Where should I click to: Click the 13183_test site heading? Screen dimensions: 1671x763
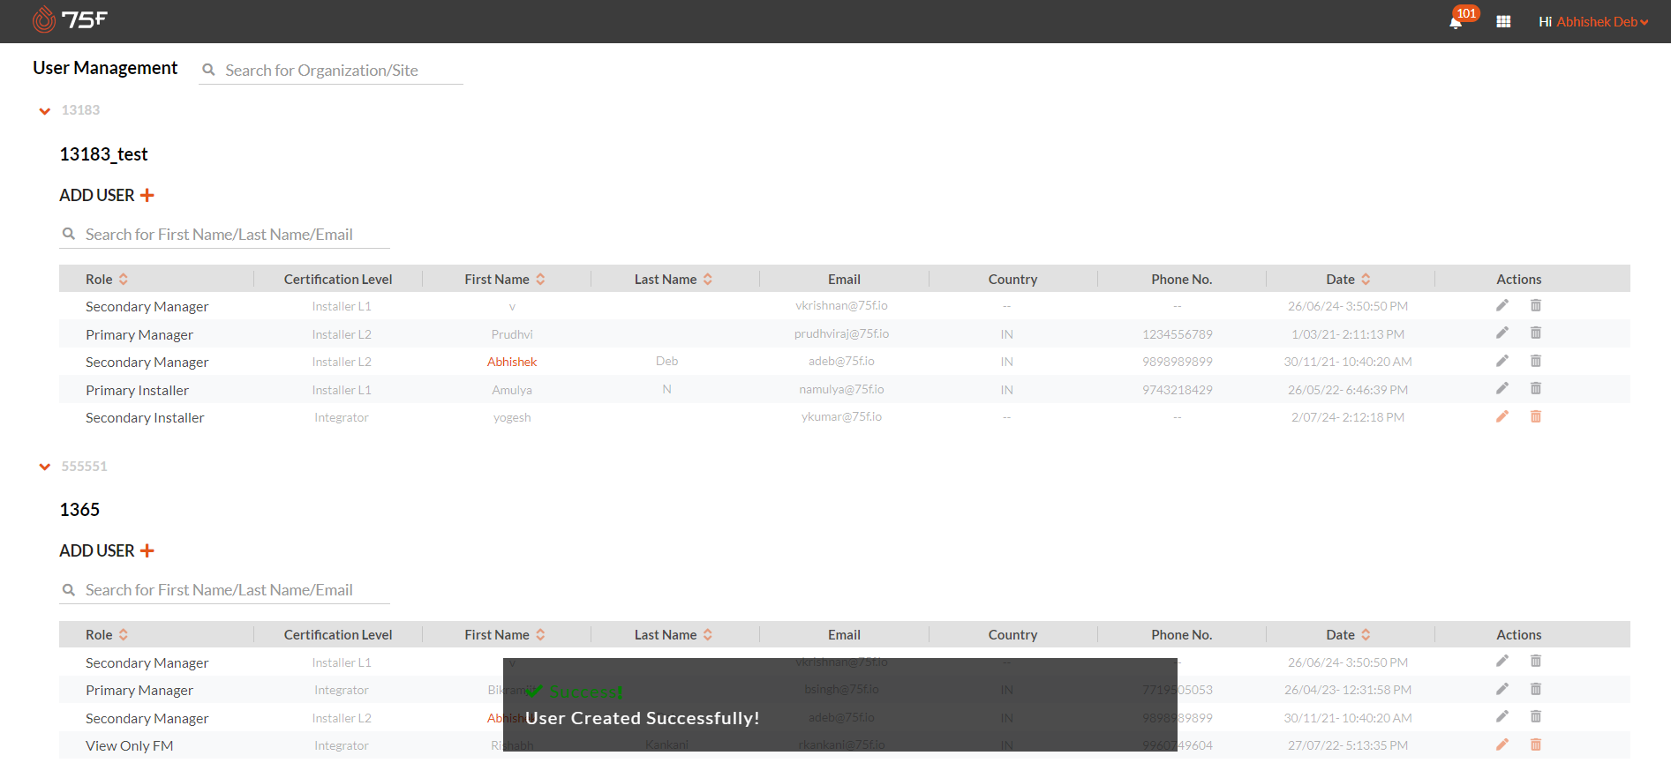coord(103,154)
